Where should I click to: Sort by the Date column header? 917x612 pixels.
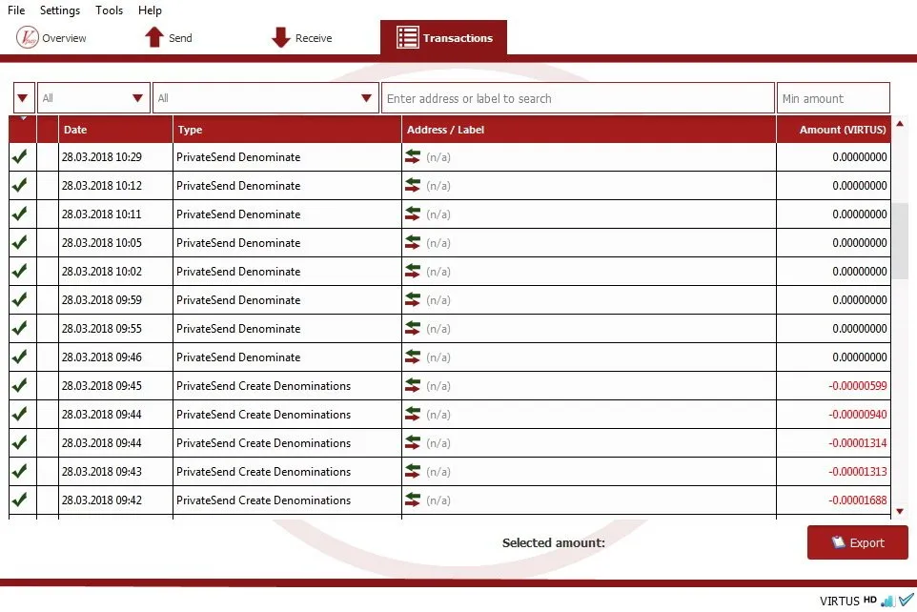click(x=115, y=130)
